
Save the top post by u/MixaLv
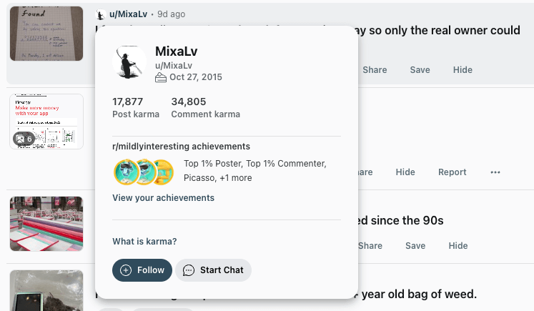420,70
